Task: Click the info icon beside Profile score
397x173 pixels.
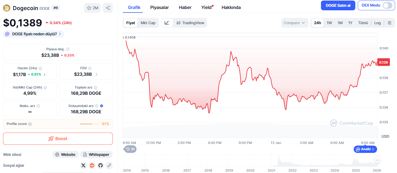Action: (30, 124)
